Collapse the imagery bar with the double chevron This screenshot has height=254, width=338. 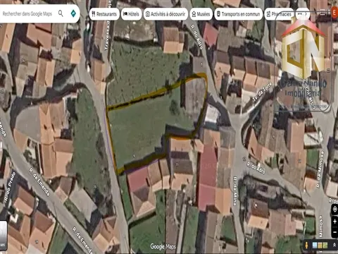pos(334,245)
